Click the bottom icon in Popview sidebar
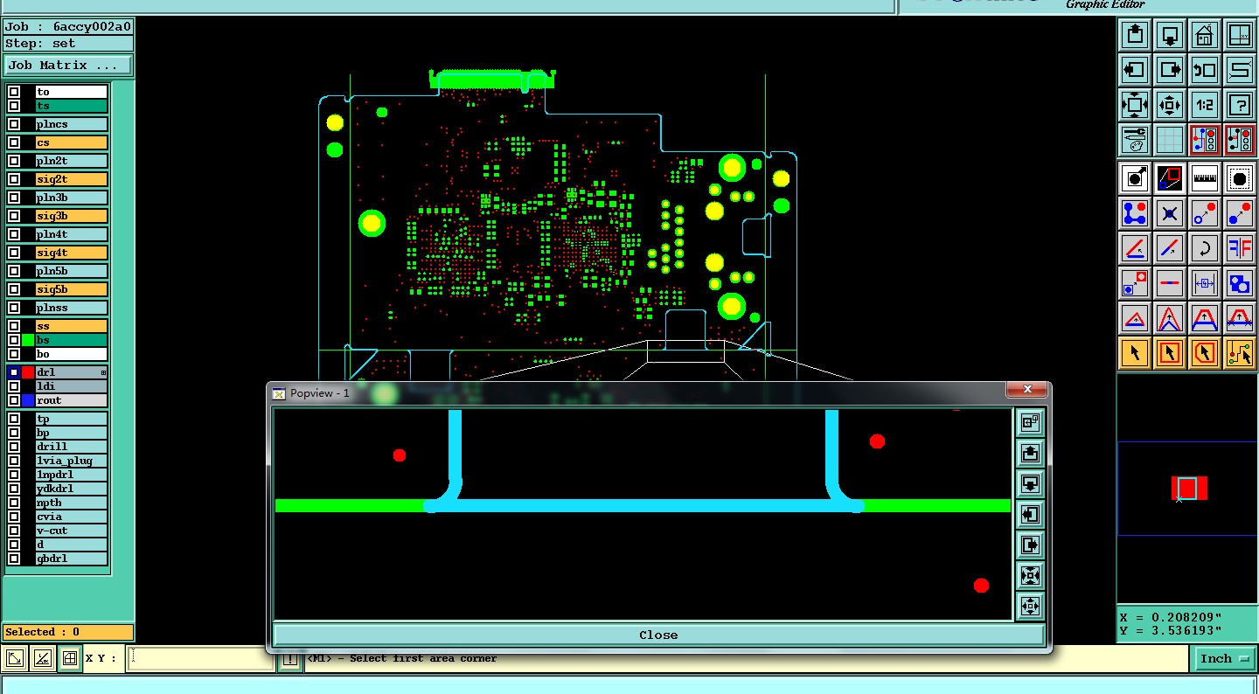Screen dimensions: 1259x694 click(1030, 606)
